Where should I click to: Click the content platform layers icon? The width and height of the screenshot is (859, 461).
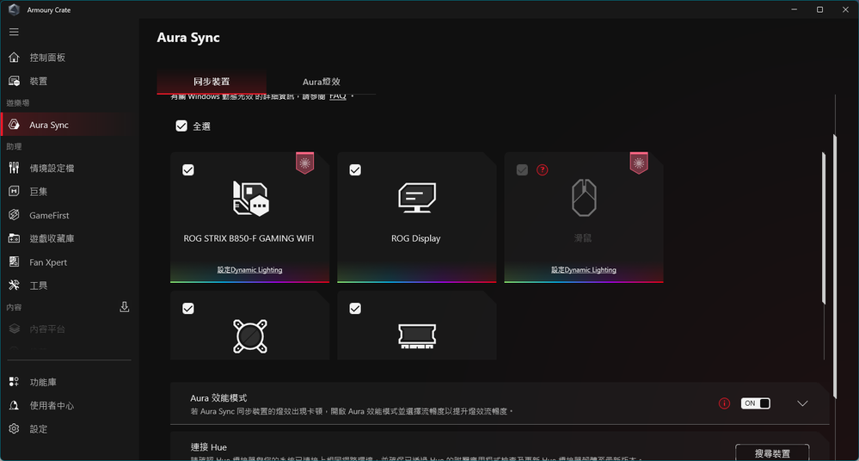(x=15, y=329)
